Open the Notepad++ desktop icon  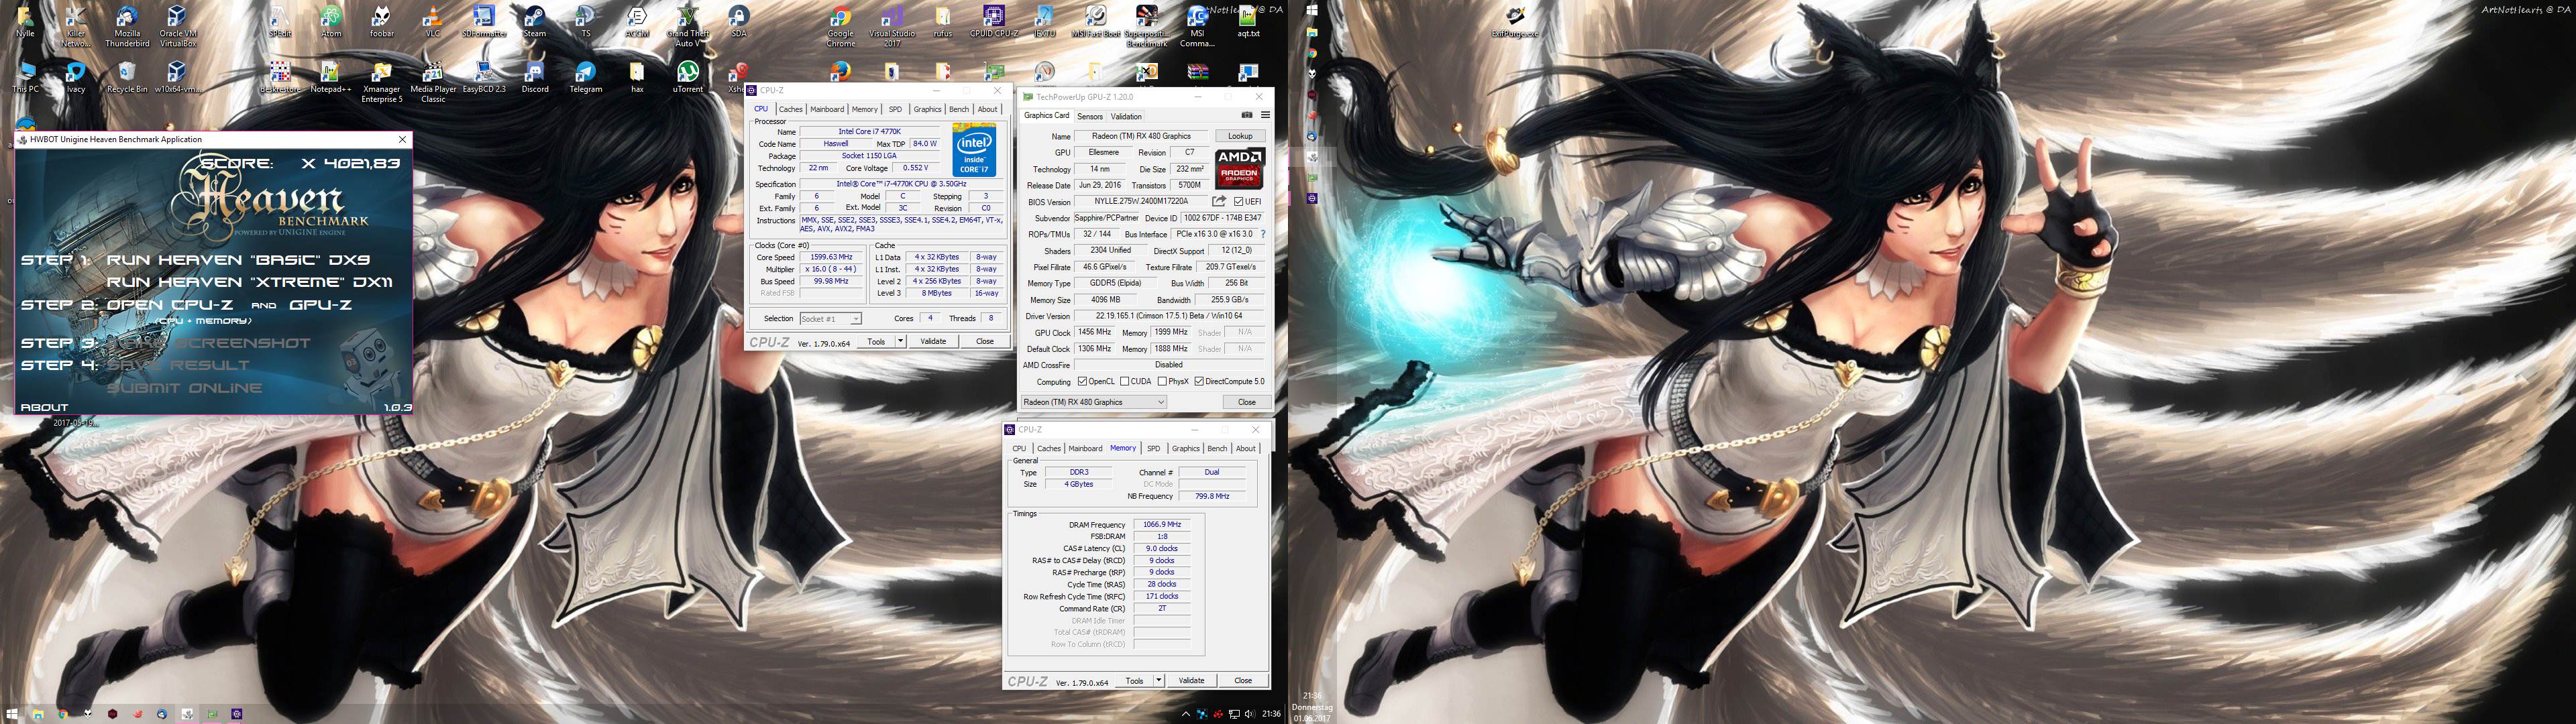[330, 76]
